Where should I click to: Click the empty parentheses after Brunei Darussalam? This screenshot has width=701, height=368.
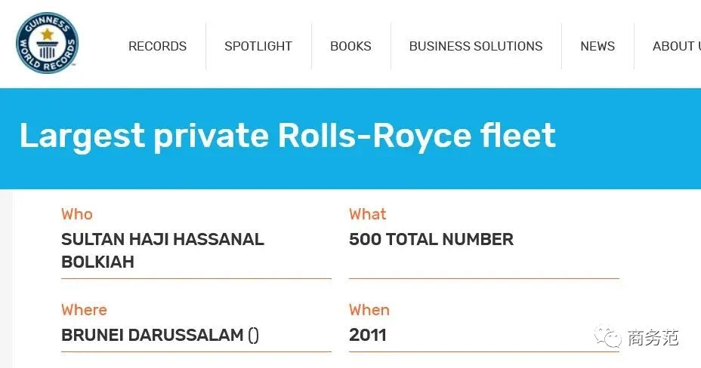[253, 335]
